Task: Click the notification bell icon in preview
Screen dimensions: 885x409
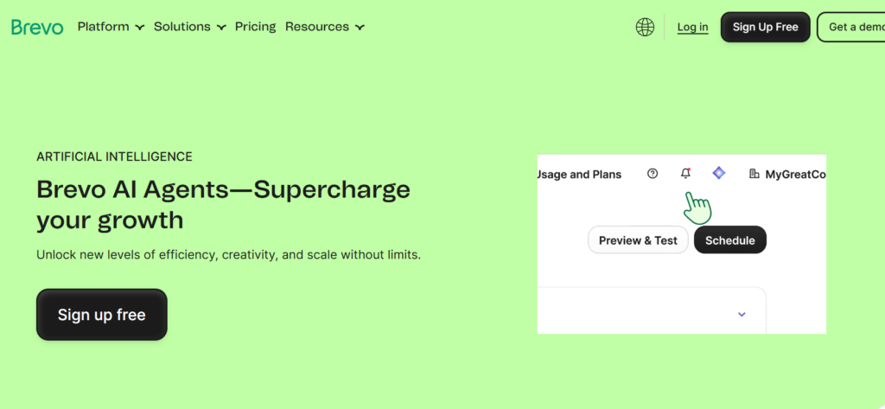Action: pos(685,174)
